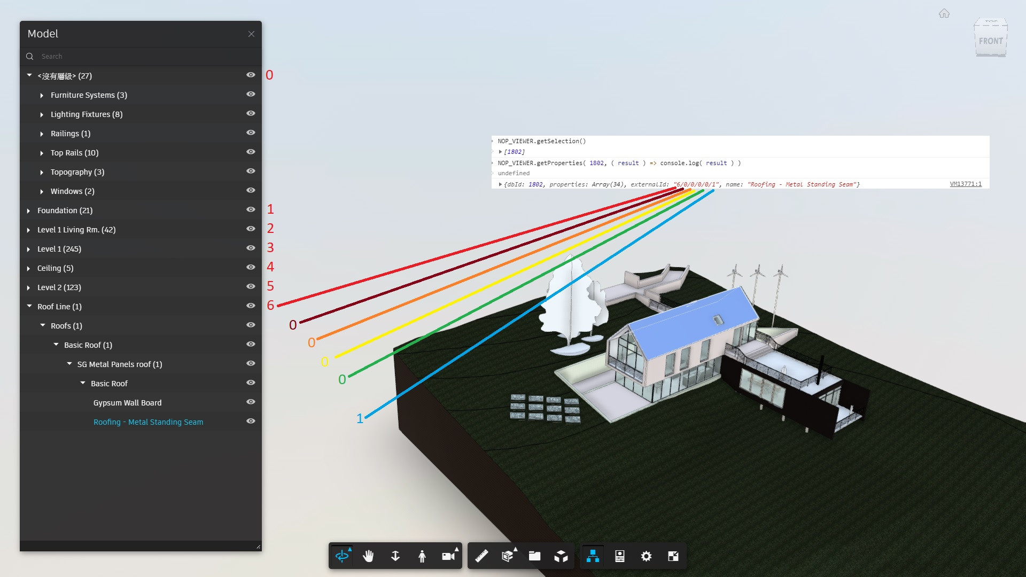Activate the Measure ruler tool

coord(481,556)
